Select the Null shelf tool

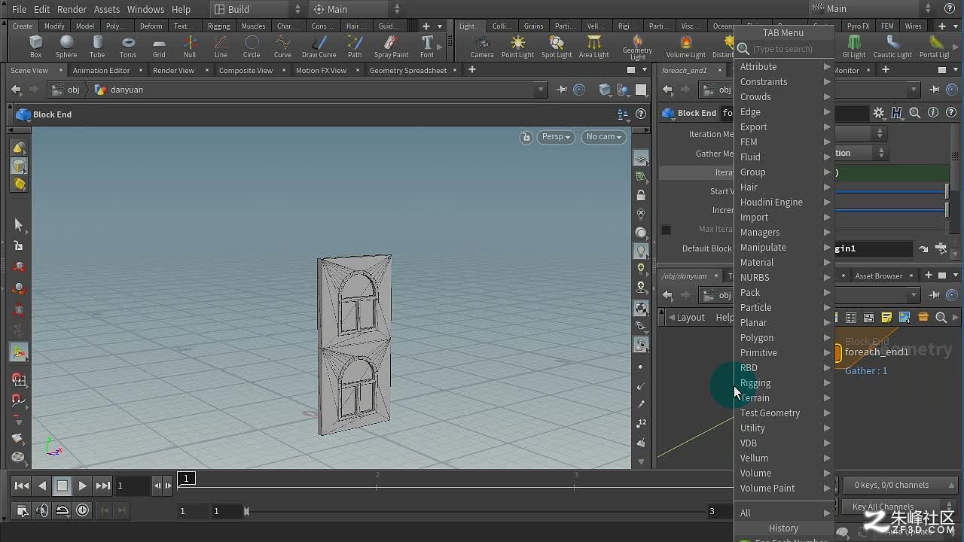[x=190, y=47]
